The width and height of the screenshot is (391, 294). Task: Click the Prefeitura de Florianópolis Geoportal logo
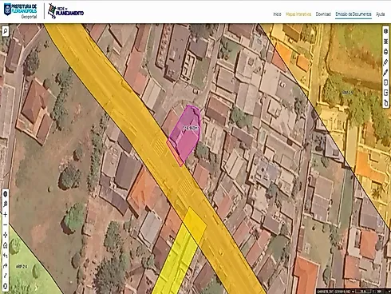(x=21, y=11)
